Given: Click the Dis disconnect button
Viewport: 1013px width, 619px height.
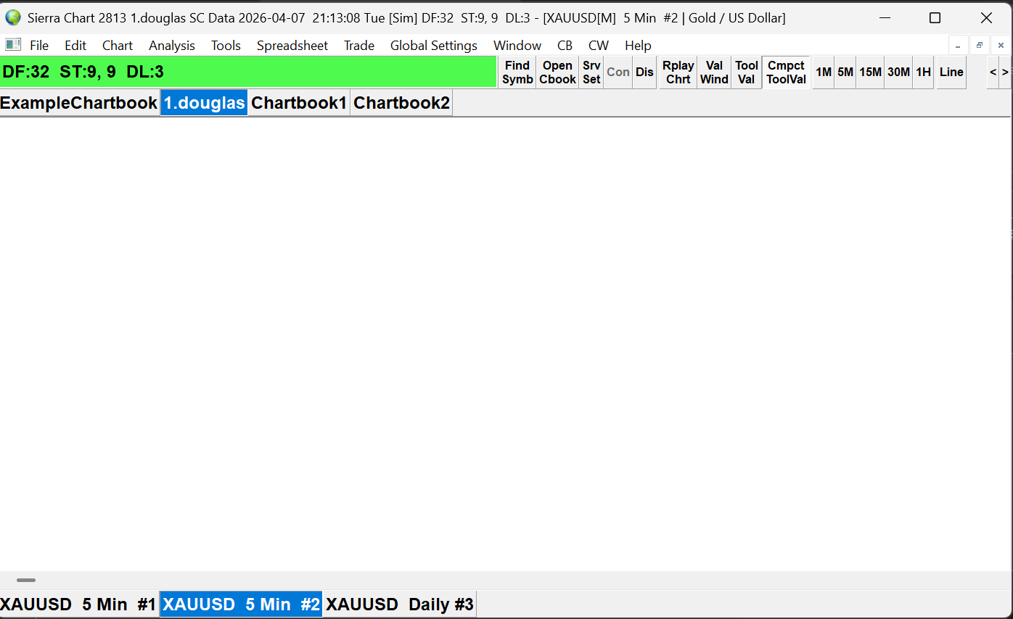Looking at the screenshot, I should pos(644,72).
